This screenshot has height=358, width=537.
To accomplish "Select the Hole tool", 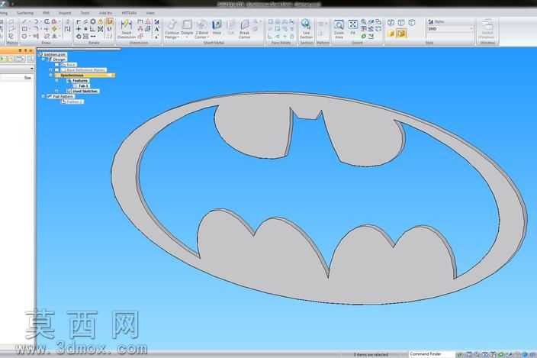I will pyautogui.click(x=217, y=27).
